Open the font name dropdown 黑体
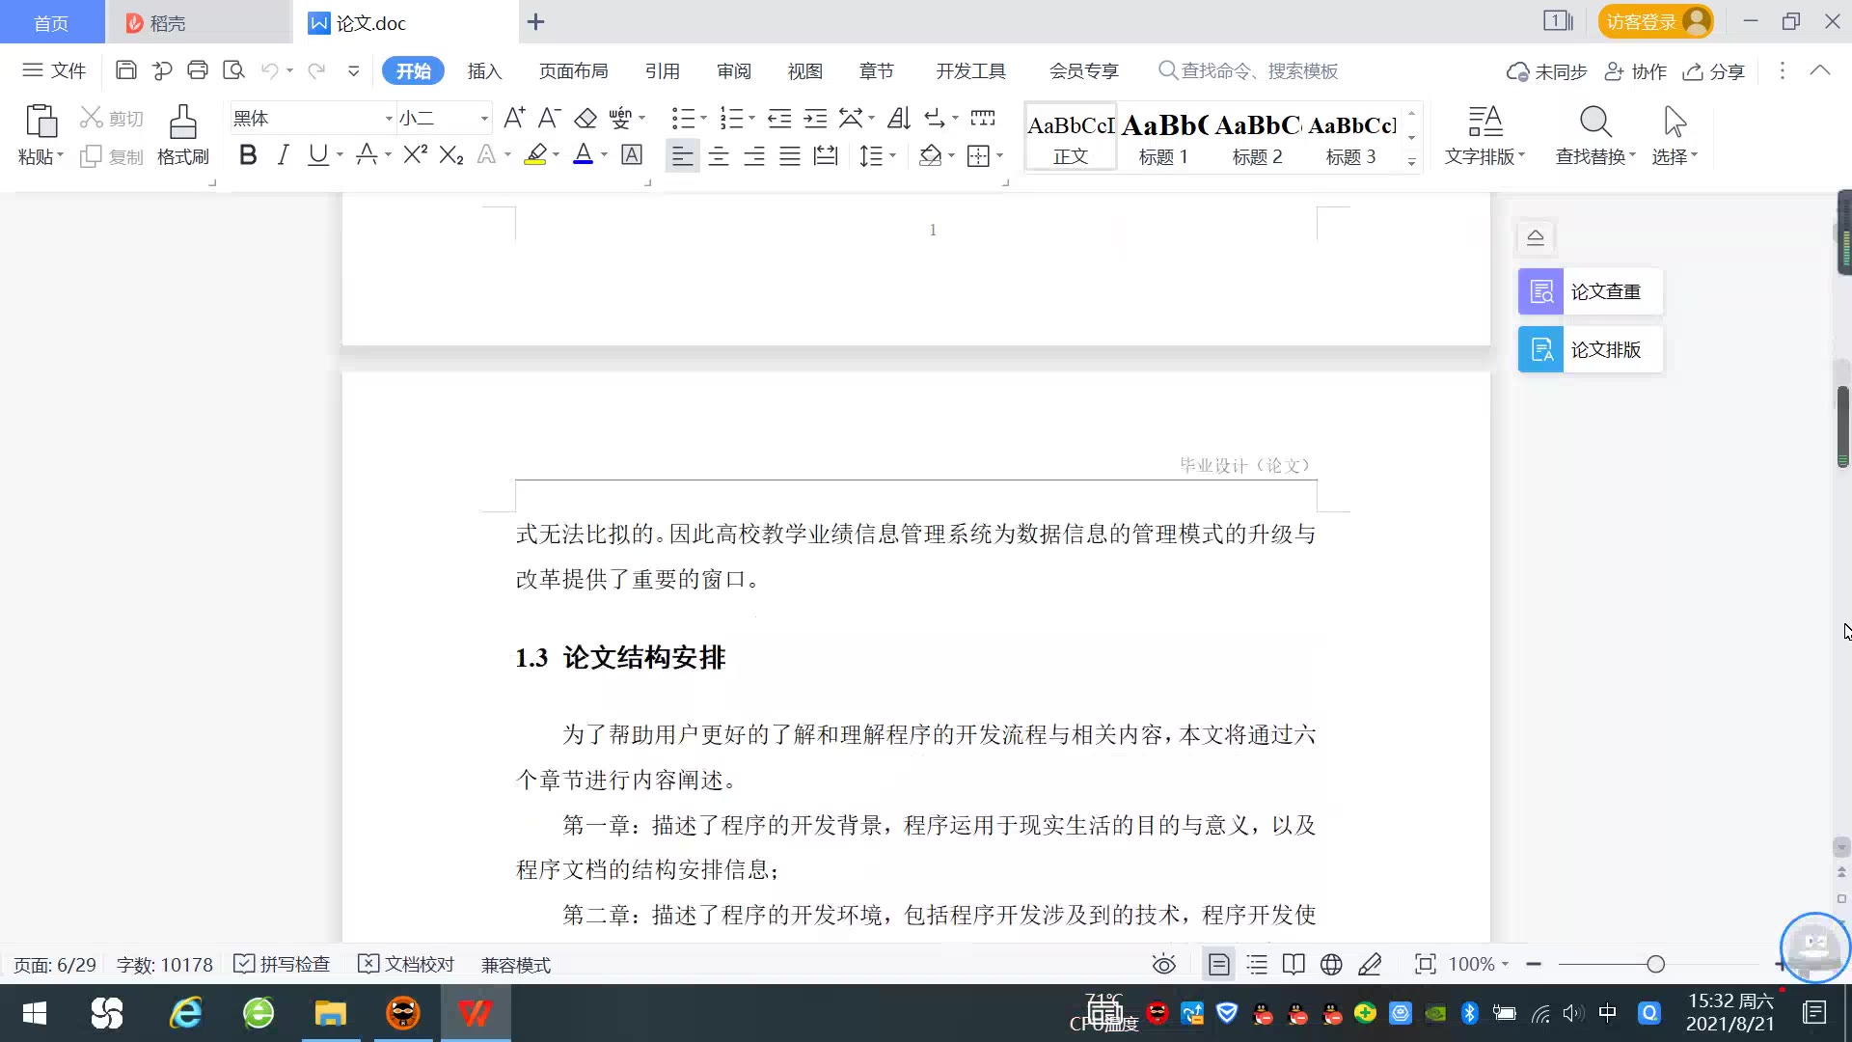This screenshot has width=1852, height=1042. point(389,119)
